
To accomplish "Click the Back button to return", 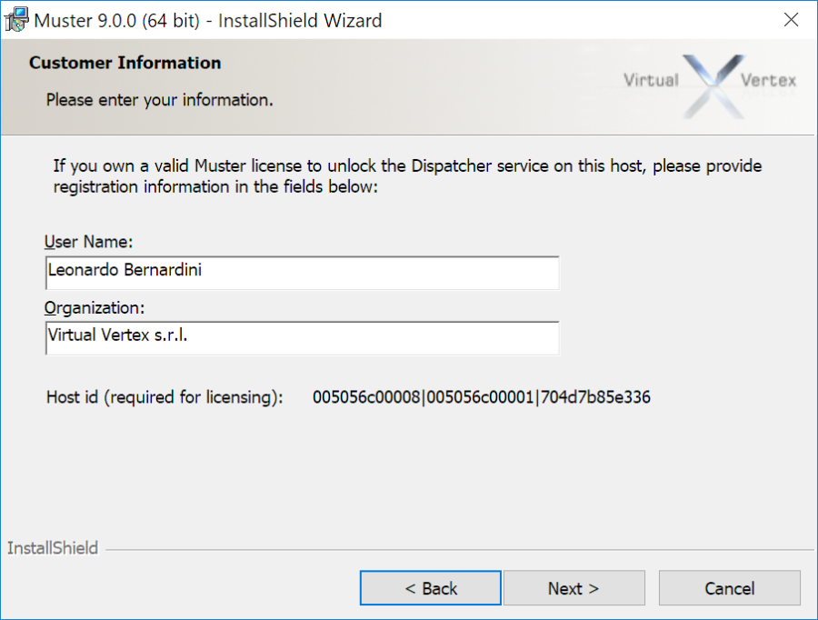I will pos(430,587).
